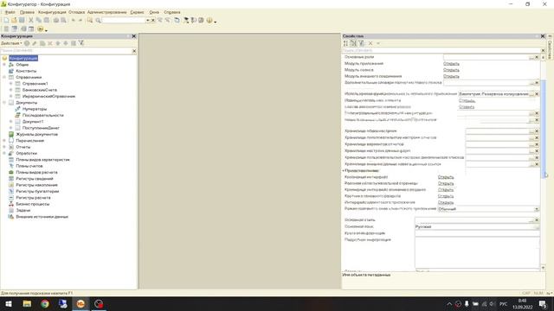Screen dimensions: 554x311
Task: Close the Конфигурация panel
Action: [134, 36]
